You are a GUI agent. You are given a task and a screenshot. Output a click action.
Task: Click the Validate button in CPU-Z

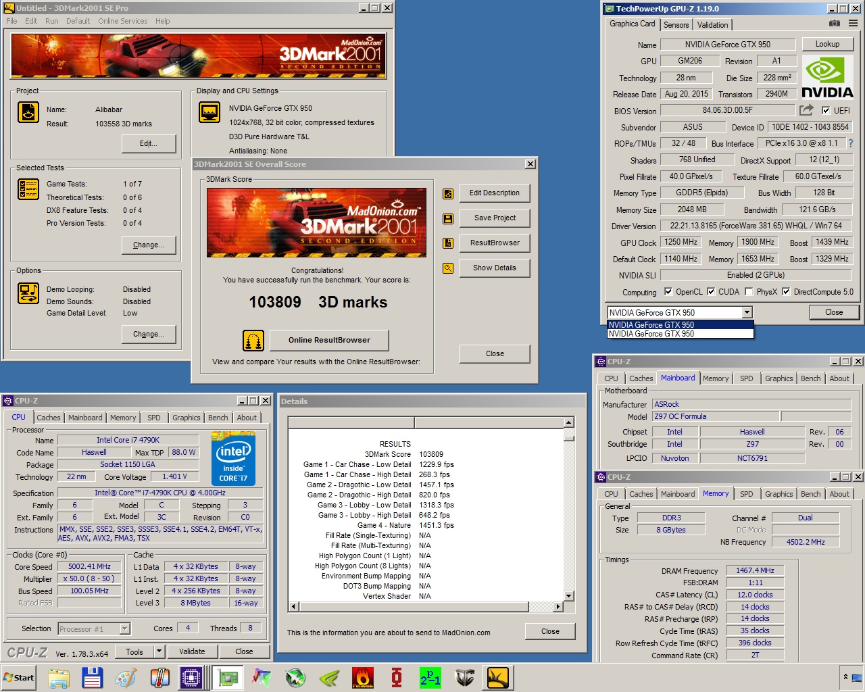192,651
